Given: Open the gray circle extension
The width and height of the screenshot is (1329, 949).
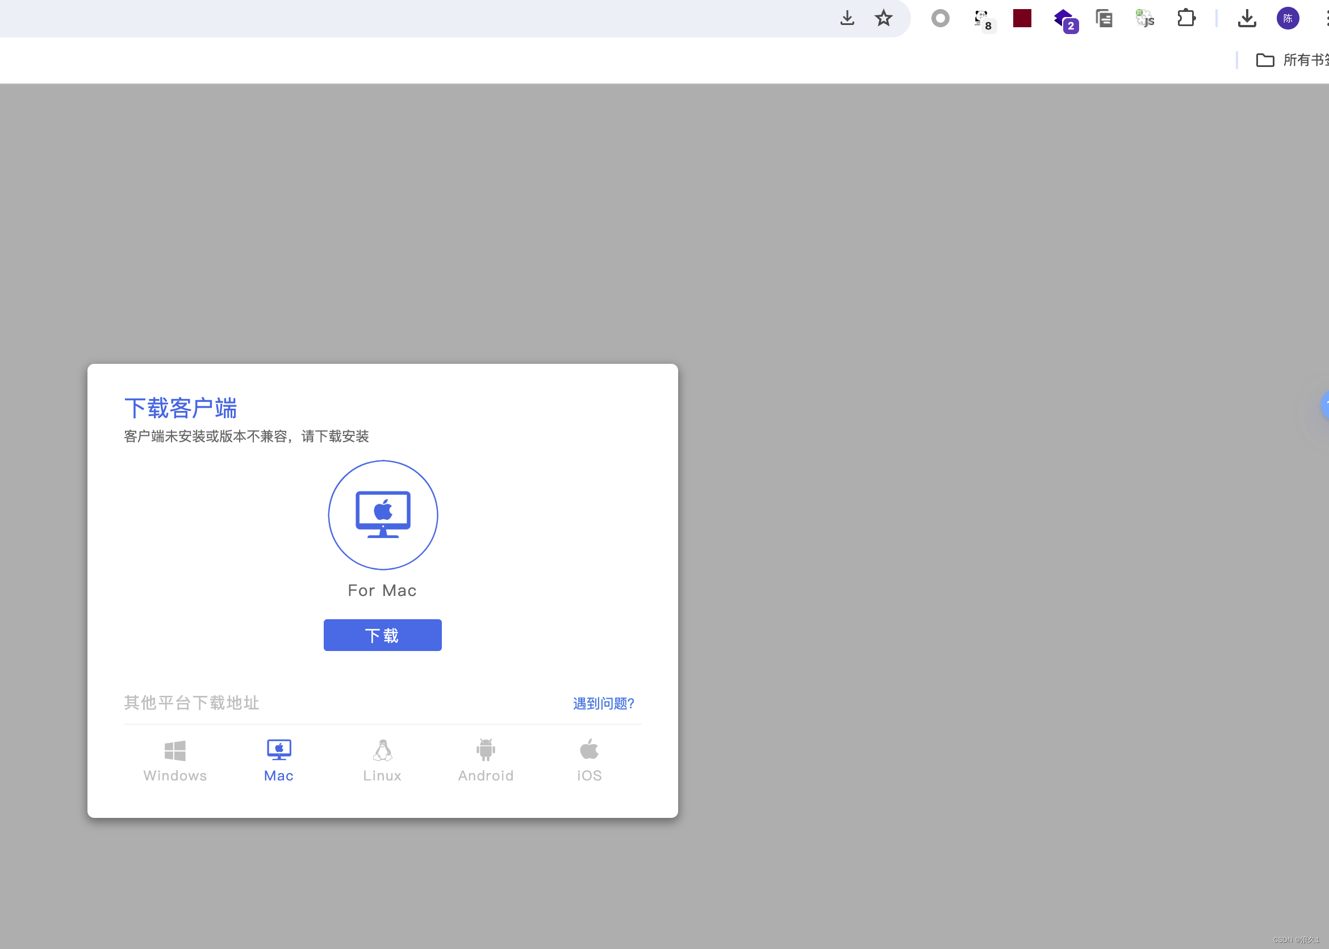Looking at the screenshot, I should pyautogui.click(x=940, y=18).
